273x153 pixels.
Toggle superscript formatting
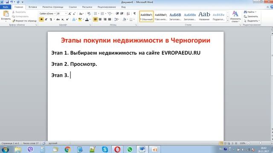67,20
